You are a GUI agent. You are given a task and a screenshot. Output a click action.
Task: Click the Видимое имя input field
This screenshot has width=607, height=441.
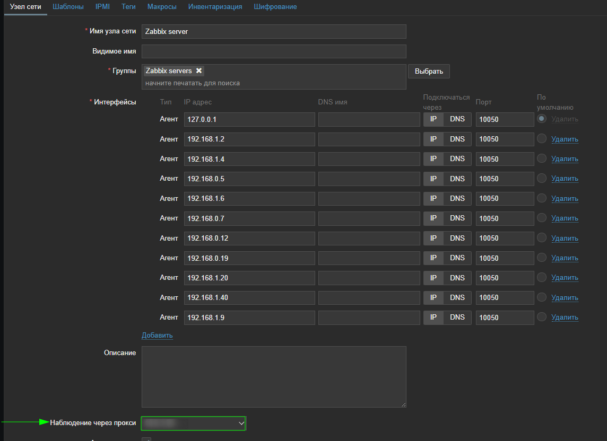coord(274,51)
